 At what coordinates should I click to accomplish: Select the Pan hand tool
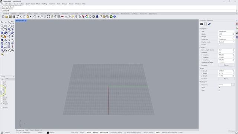35,16
